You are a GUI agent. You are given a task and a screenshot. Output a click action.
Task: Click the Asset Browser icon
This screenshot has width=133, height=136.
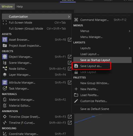(5, 40)
